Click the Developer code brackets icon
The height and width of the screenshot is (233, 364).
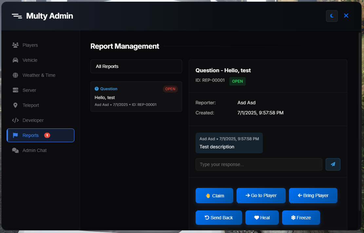pos(15,120)
